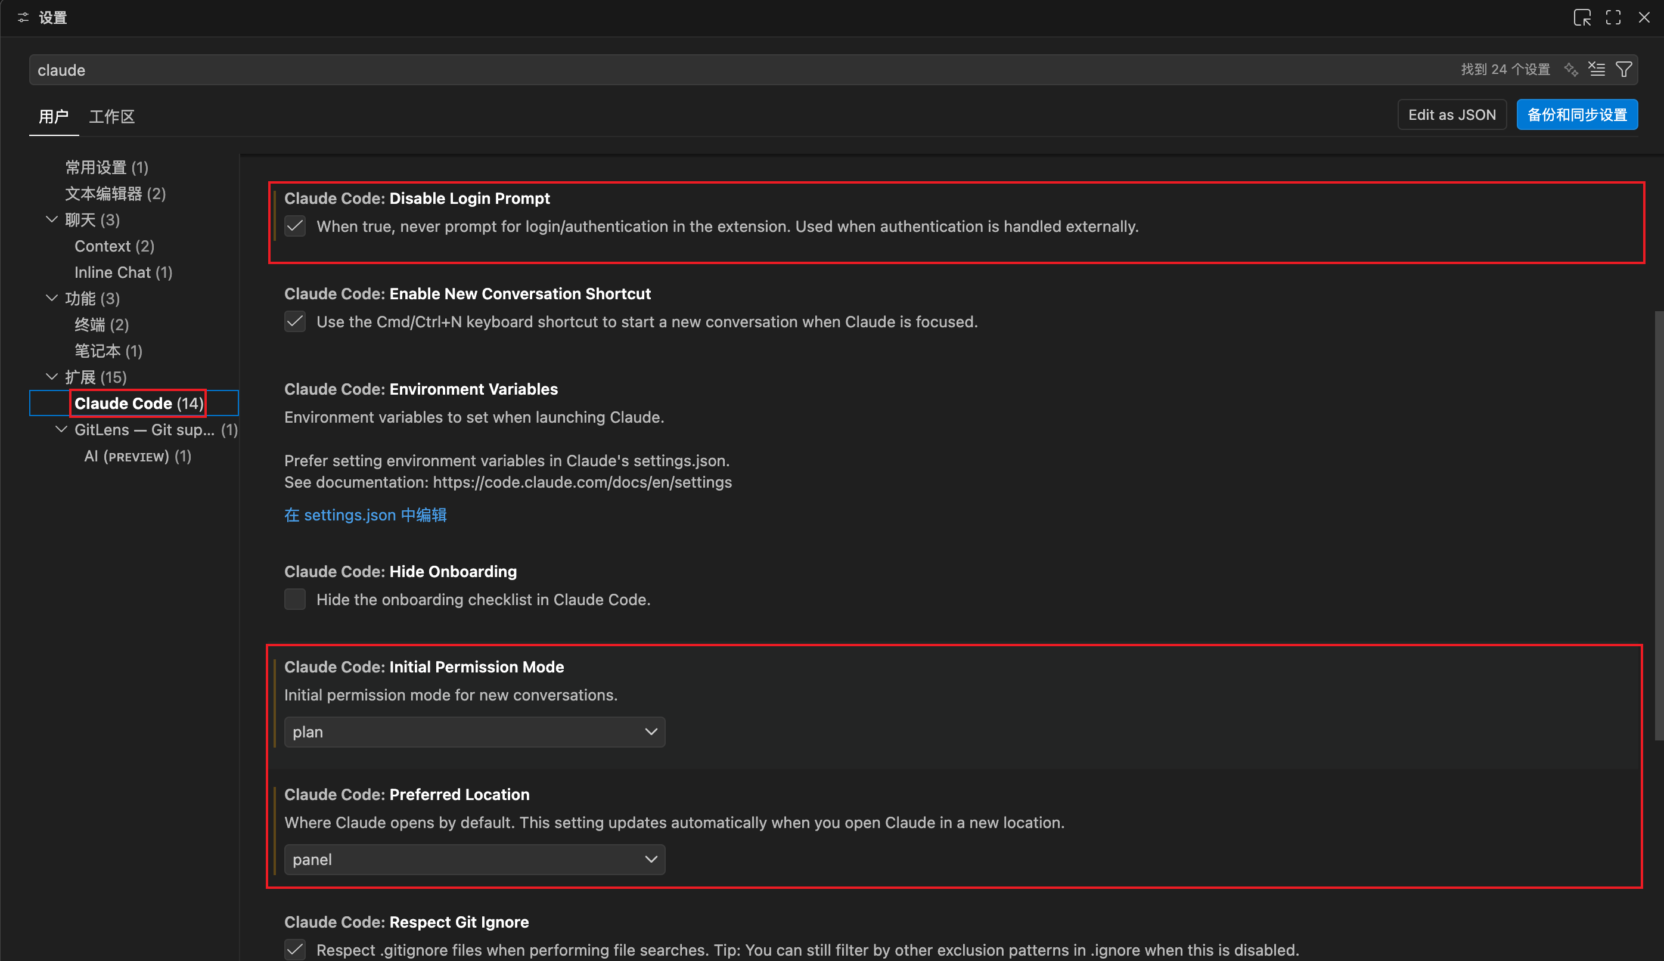Select 笔记本 (1) tree entry
Image resolution: width=1664 pixels, height=961 pixels.
click(108, 351)
